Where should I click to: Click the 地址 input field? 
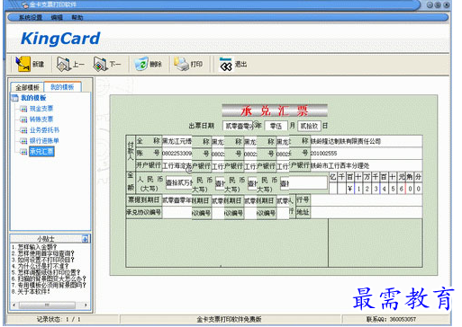(x=366, y=212)
